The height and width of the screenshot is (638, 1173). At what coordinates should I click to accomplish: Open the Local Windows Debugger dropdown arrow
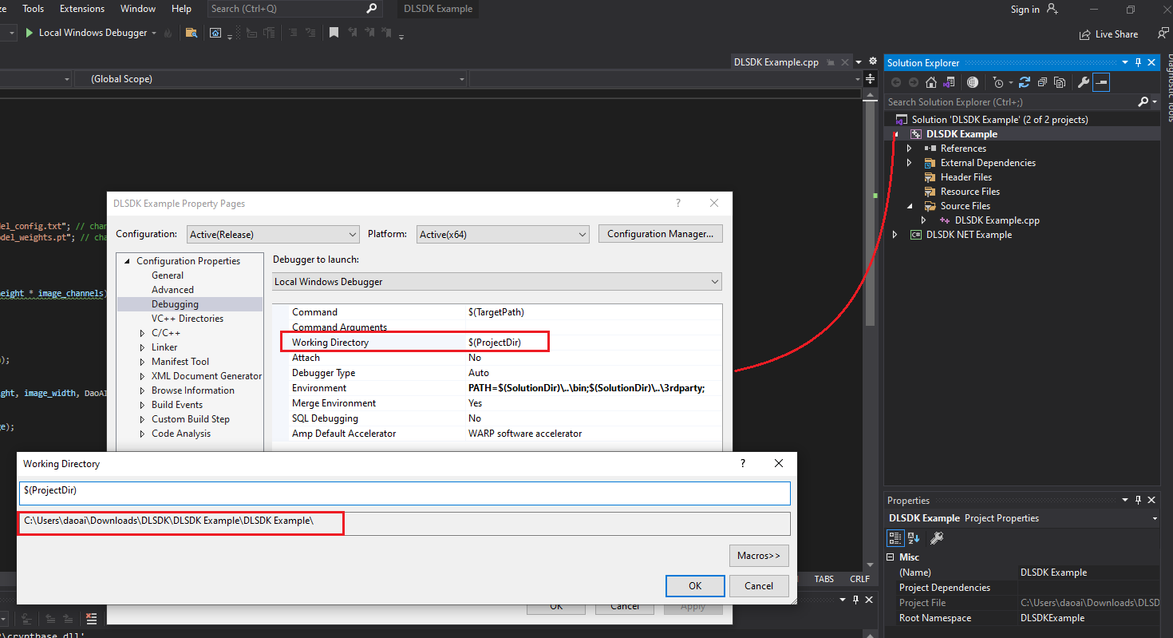tap(154, 33)
